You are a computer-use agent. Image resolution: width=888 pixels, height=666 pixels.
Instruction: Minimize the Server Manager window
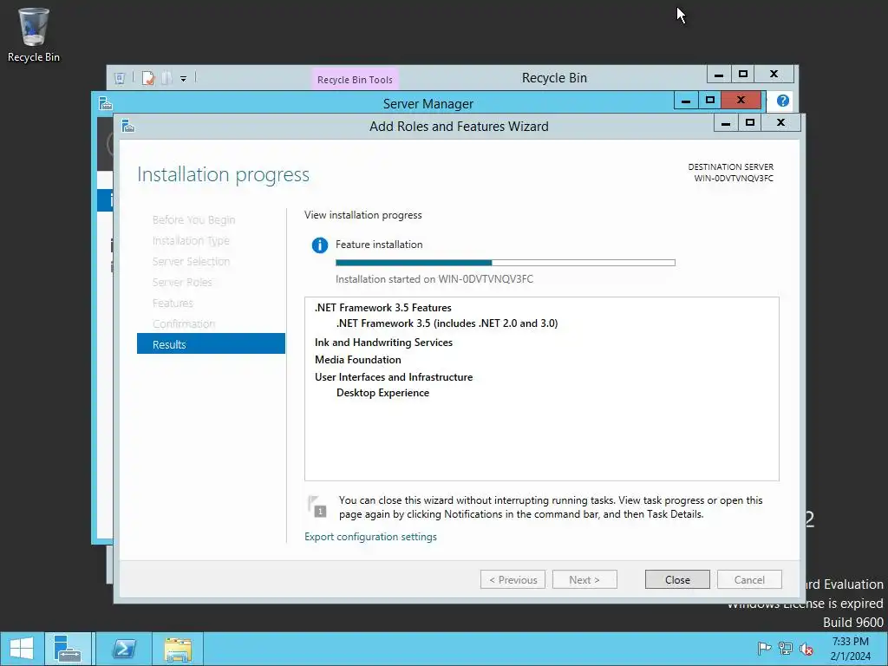click(686, 101)
